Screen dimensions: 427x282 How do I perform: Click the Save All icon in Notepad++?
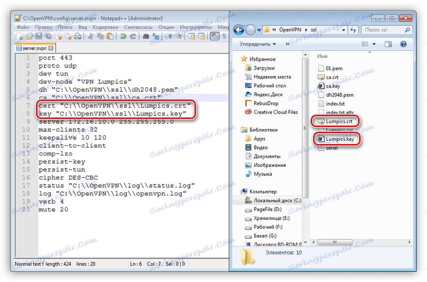[48, 36]
